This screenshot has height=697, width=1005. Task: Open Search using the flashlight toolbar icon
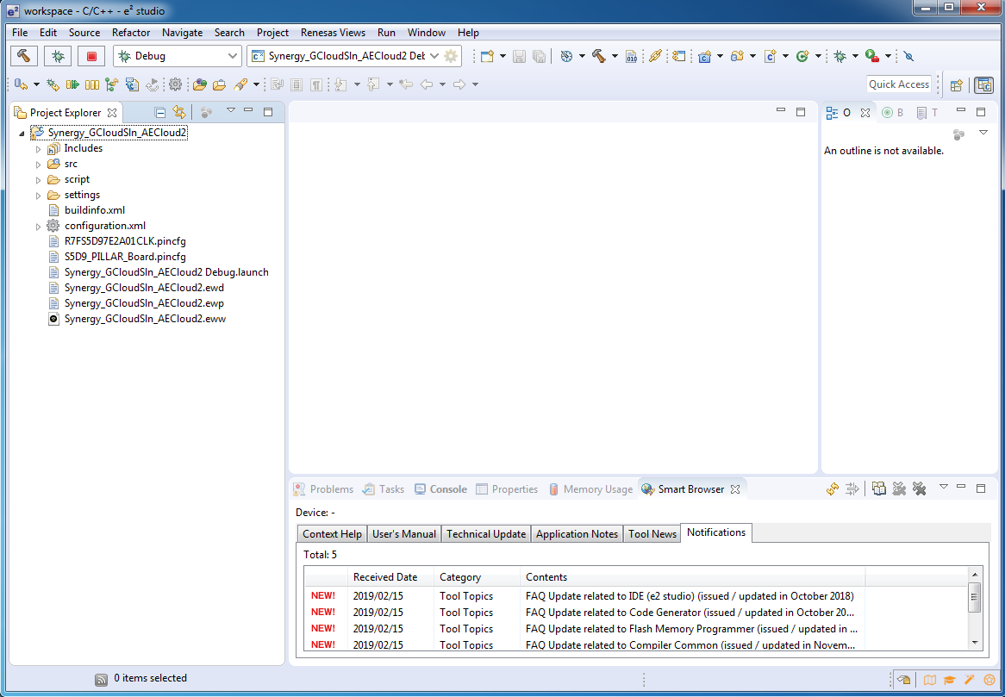click(655, 55)
